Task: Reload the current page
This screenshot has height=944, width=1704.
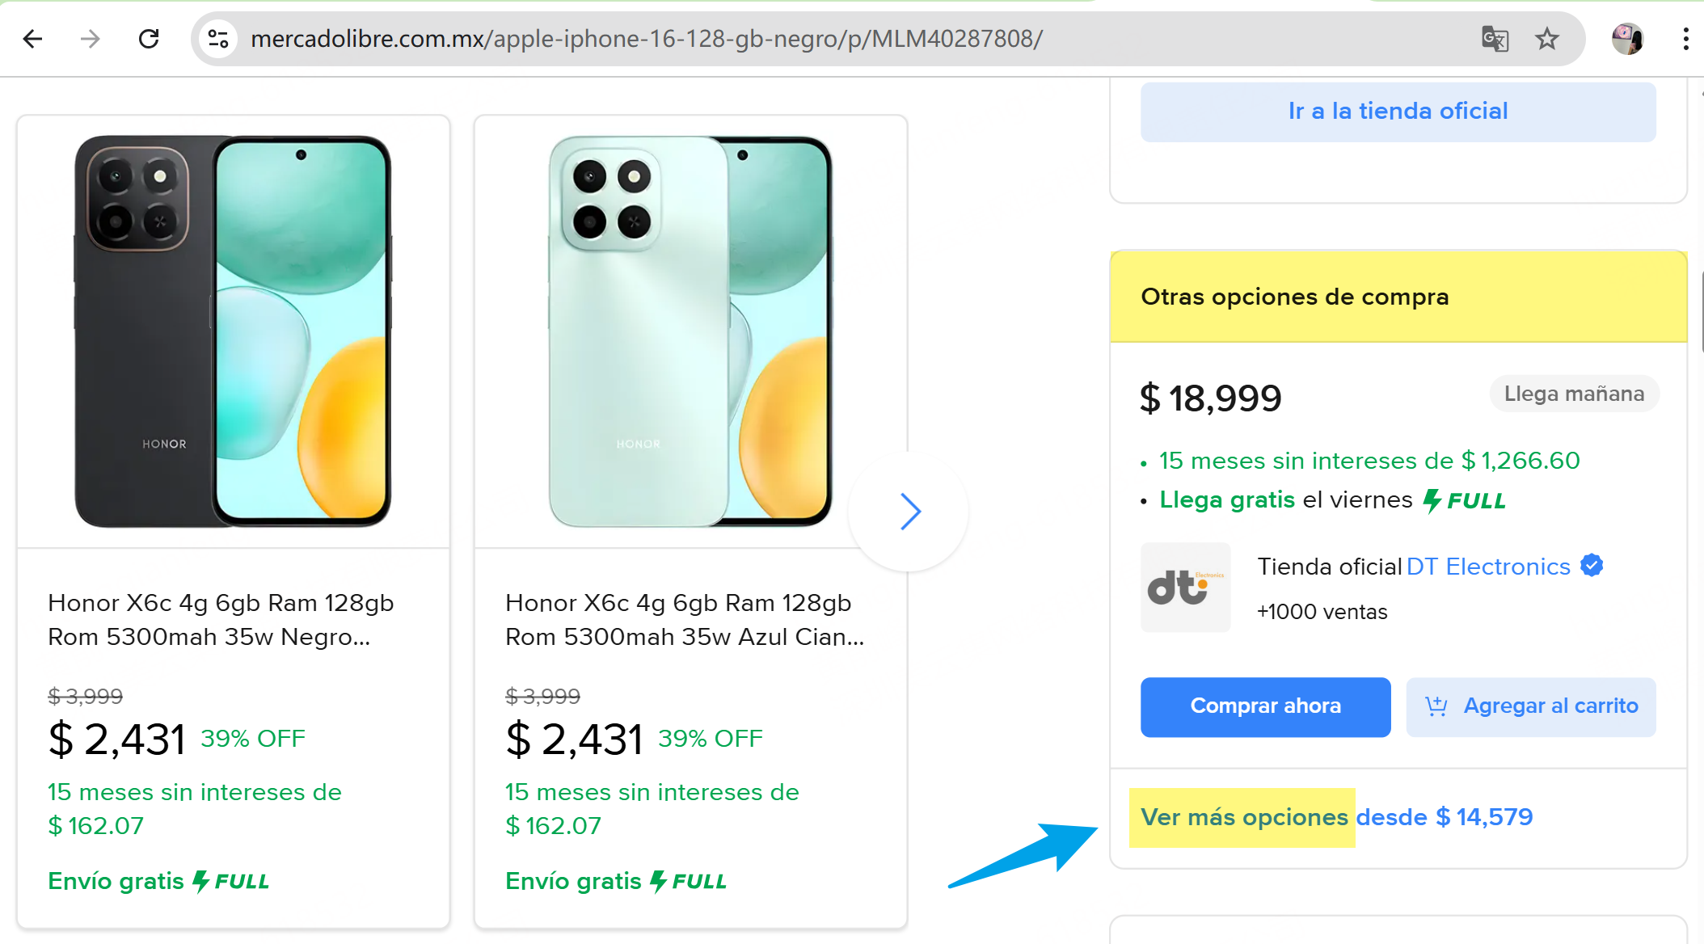Action: pyautogui.click(x=149, y=38)
